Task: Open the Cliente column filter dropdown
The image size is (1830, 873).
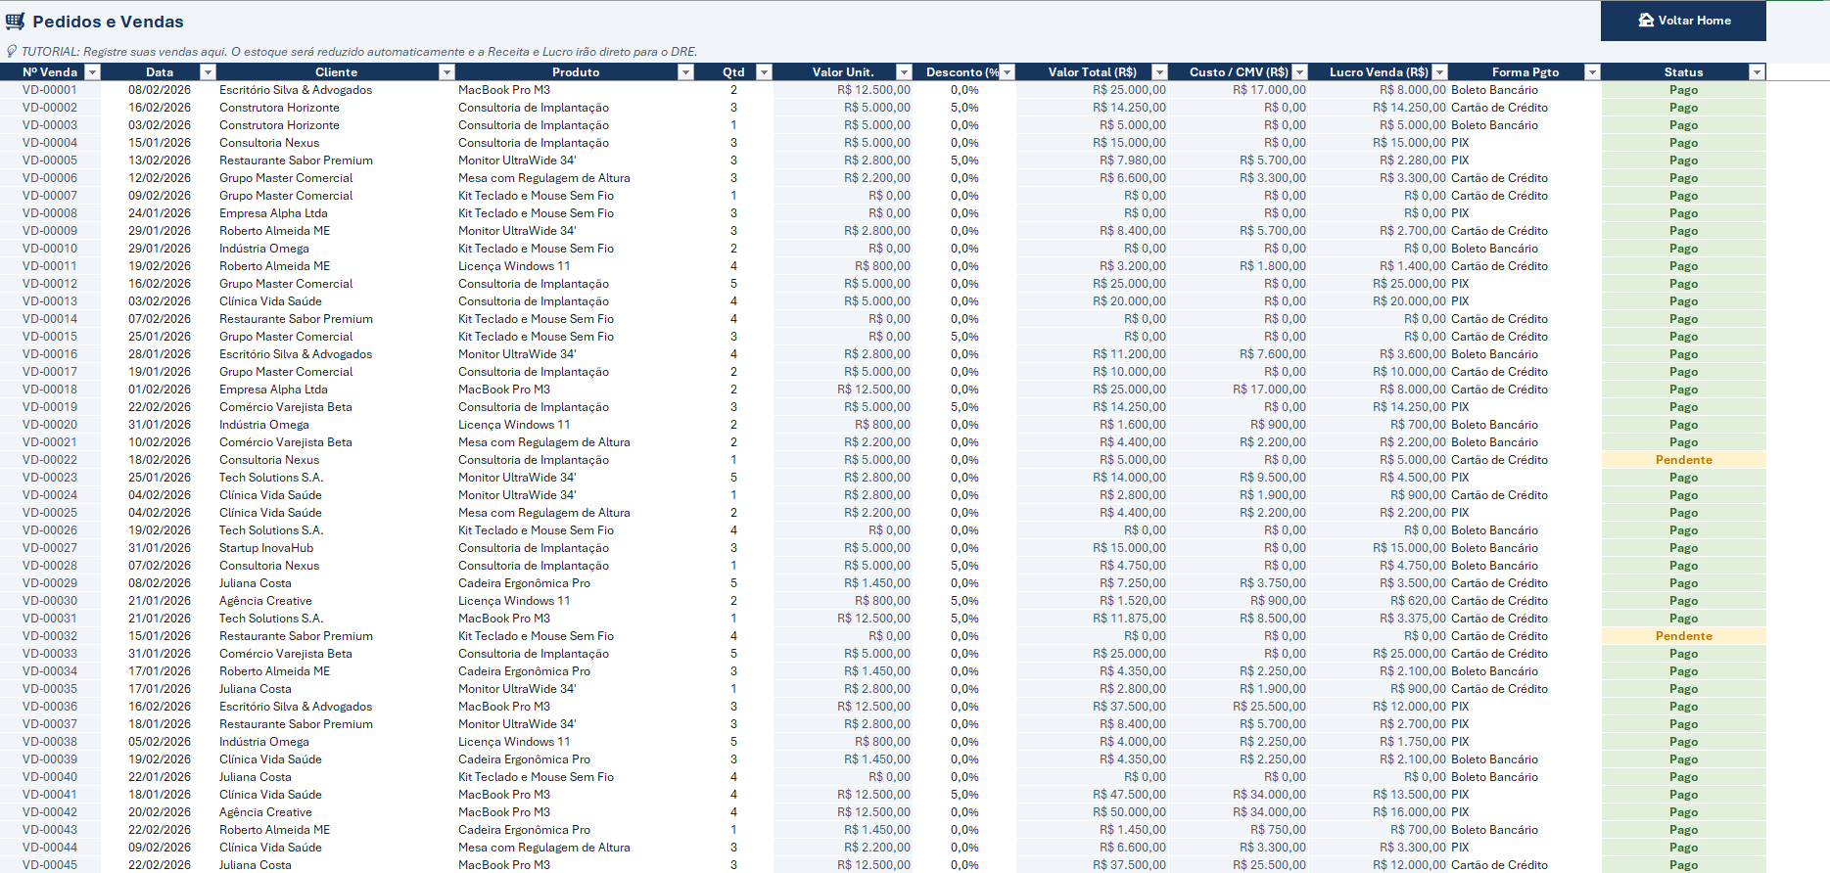Action: (446, 72)
